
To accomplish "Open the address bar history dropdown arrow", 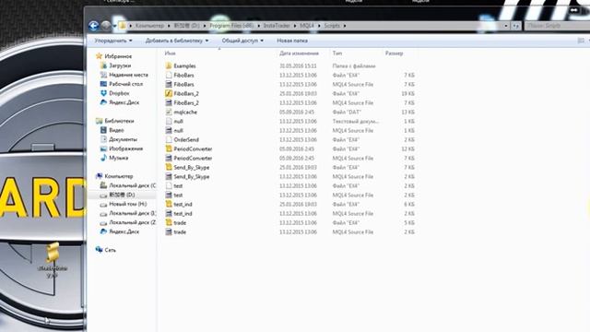I will point(506,26).
